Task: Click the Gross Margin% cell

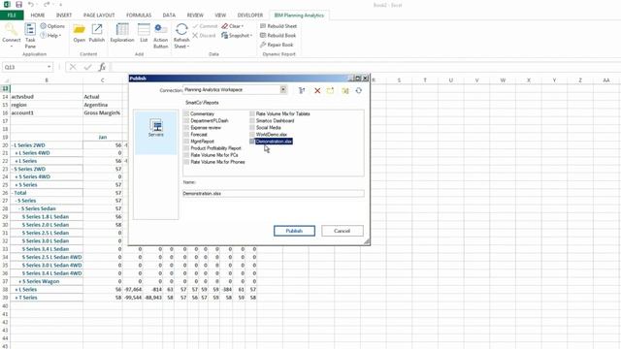Action: click(103, 112)
